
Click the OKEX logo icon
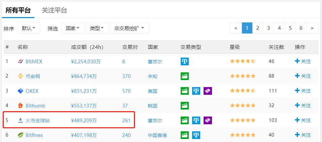[x=21, y=91]
